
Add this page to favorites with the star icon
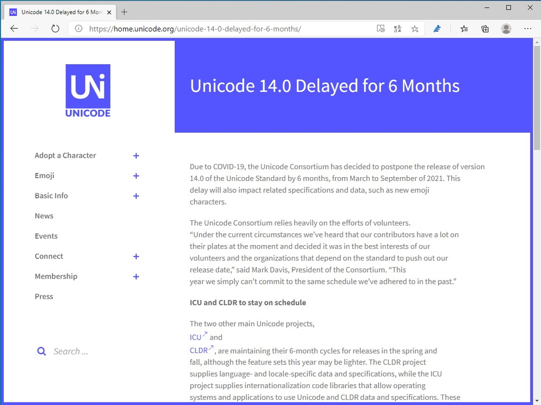click(x=415, y=28)
